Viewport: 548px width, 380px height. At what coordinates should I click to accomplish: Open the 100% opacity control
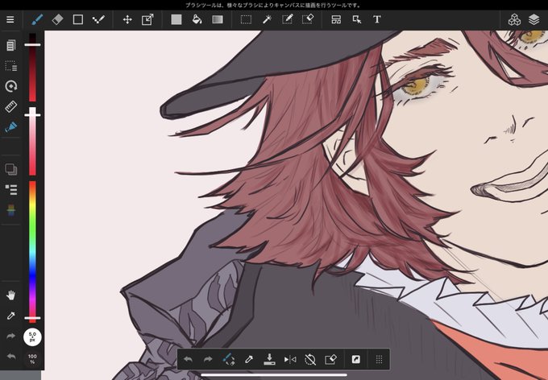coord(32,358)
